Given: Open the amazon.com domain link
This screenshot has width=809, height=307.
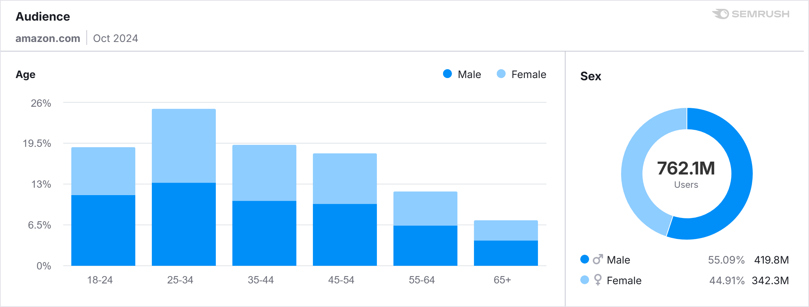Looking at the screenshot, I should coord(48,38).
